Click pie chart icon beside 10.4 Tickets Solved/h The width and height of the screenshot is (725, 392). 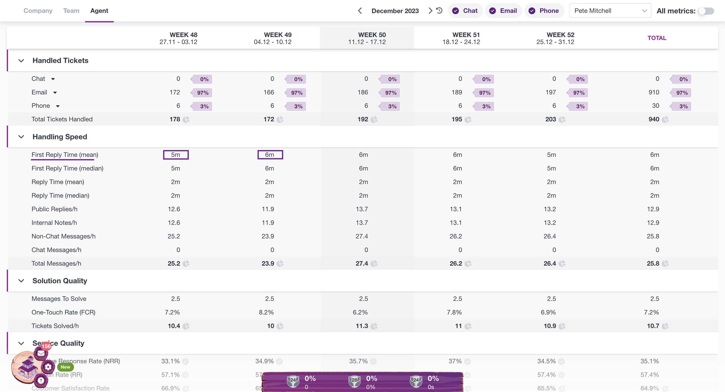coord(186,326)
